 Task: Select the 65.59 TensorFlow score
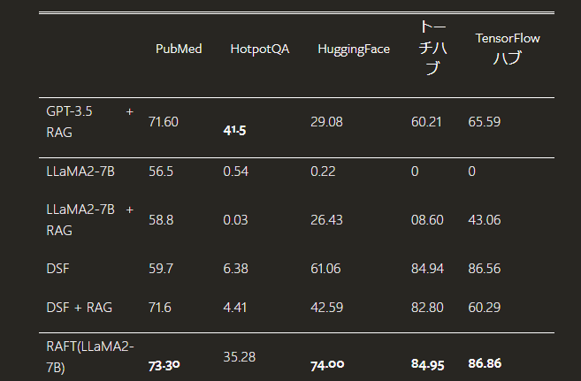click(x=485, y=121)
